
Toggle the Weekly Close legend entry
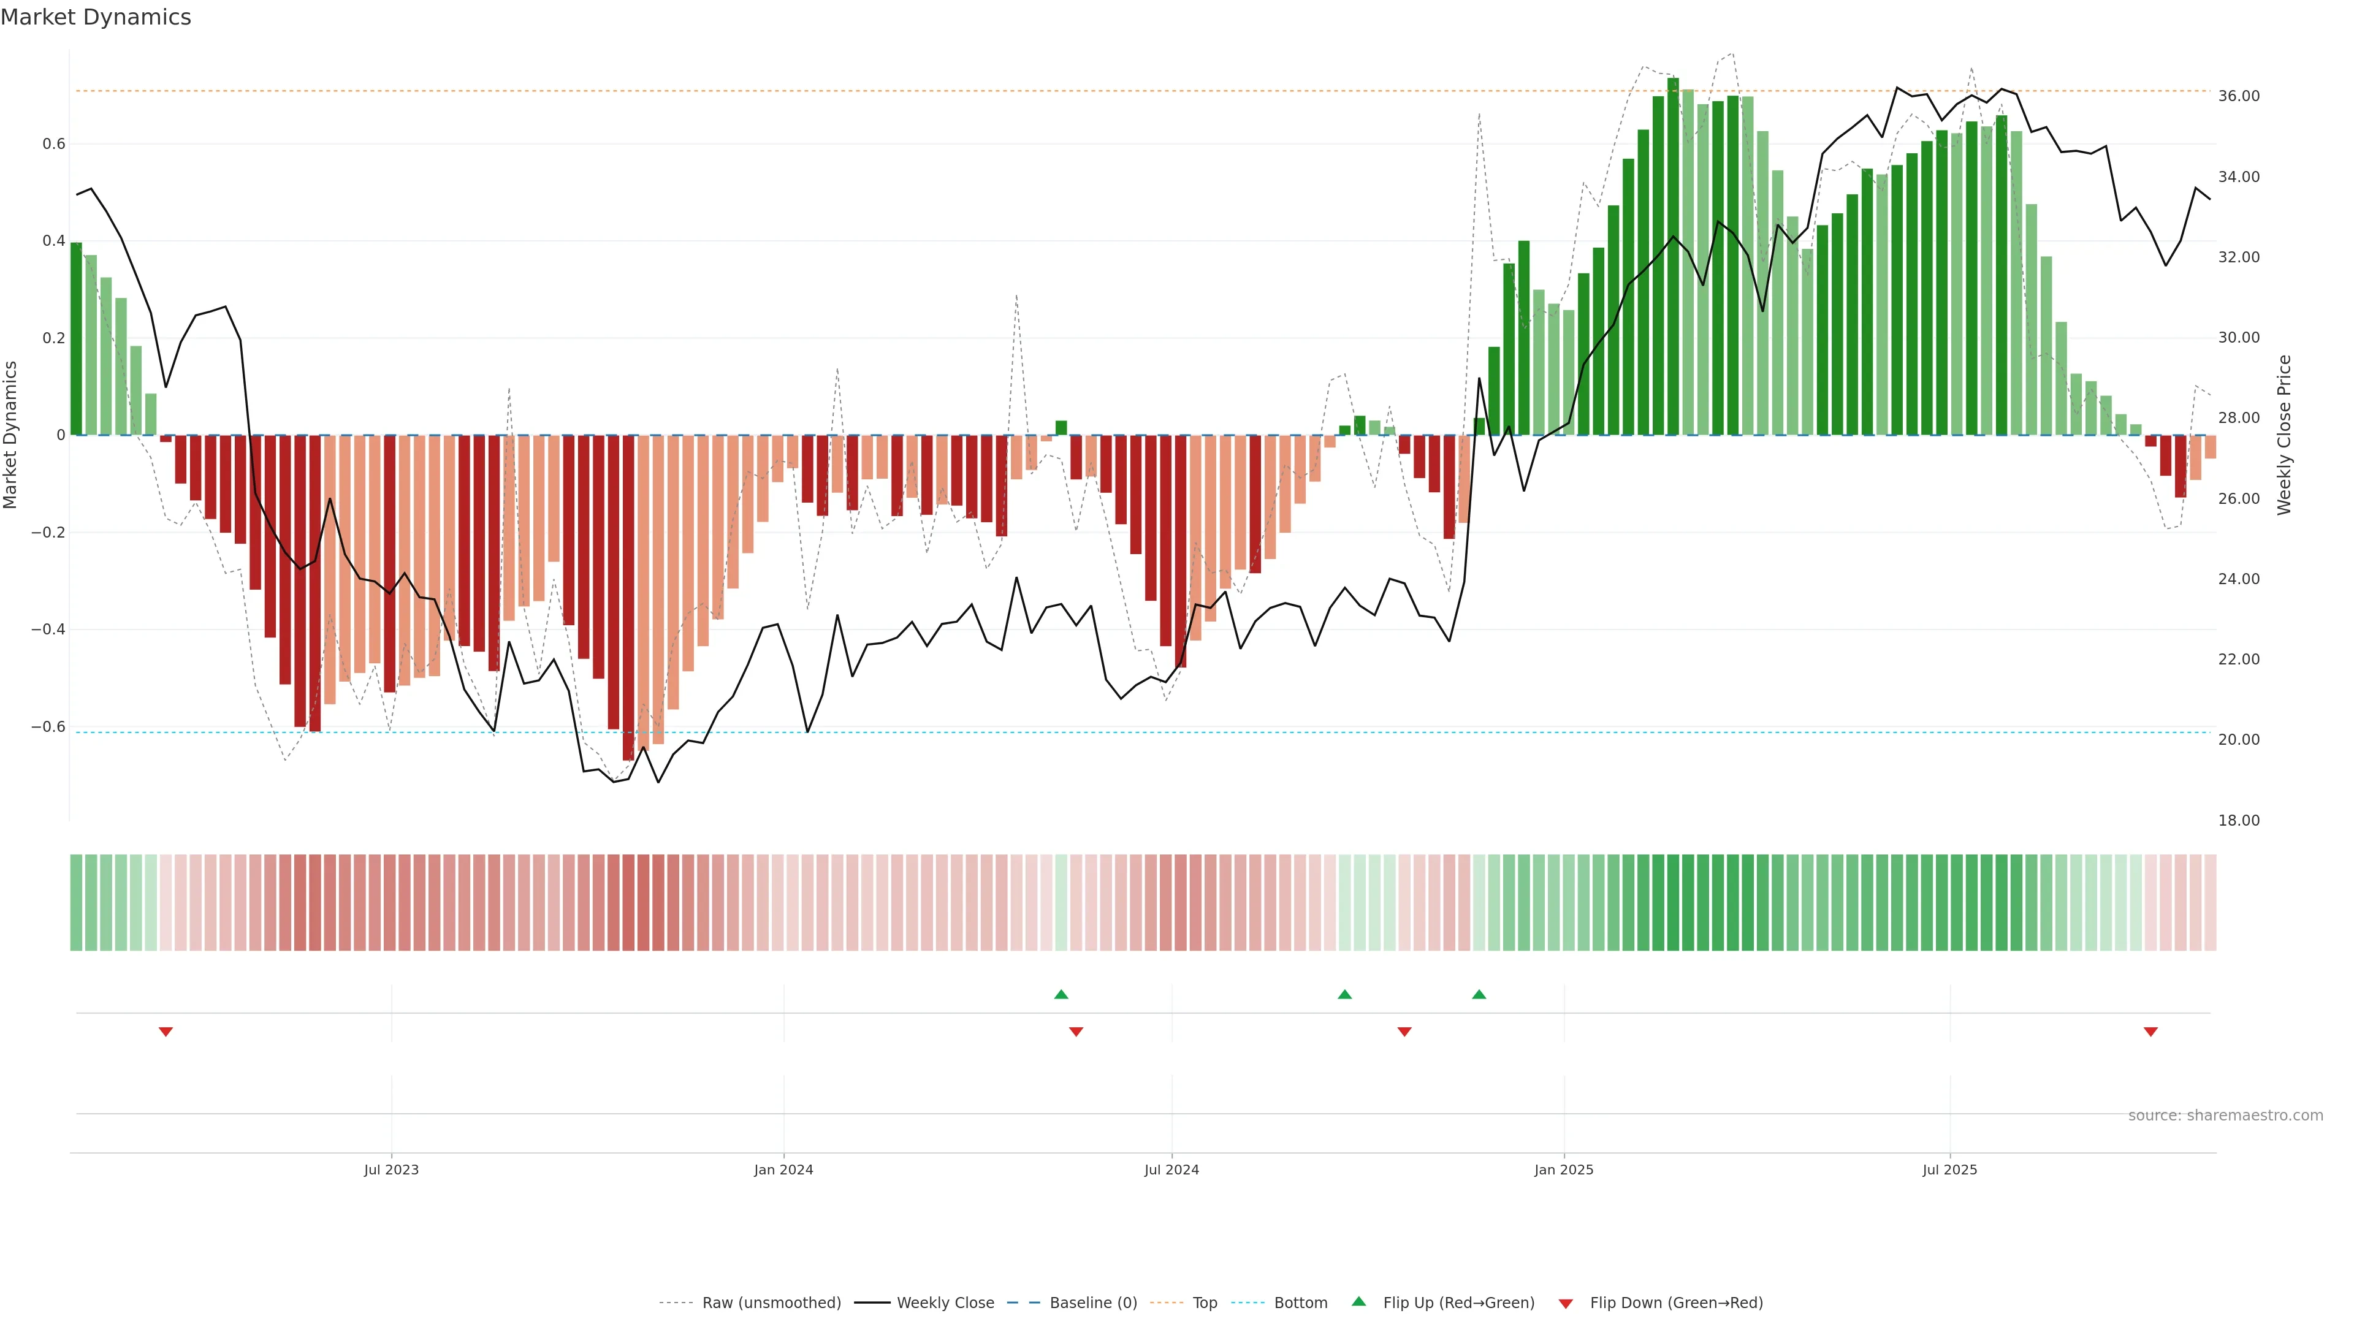(x=945, y=1303)
